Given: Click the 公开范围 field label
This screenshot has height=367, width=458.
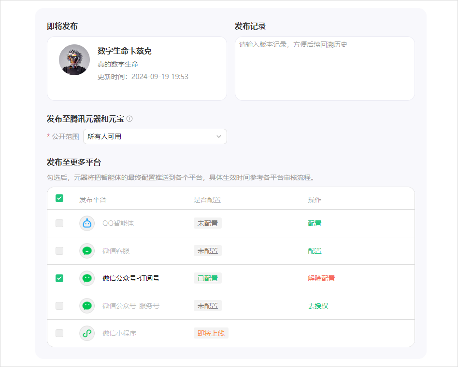Looking at the screenshot, I should (65, 136).
